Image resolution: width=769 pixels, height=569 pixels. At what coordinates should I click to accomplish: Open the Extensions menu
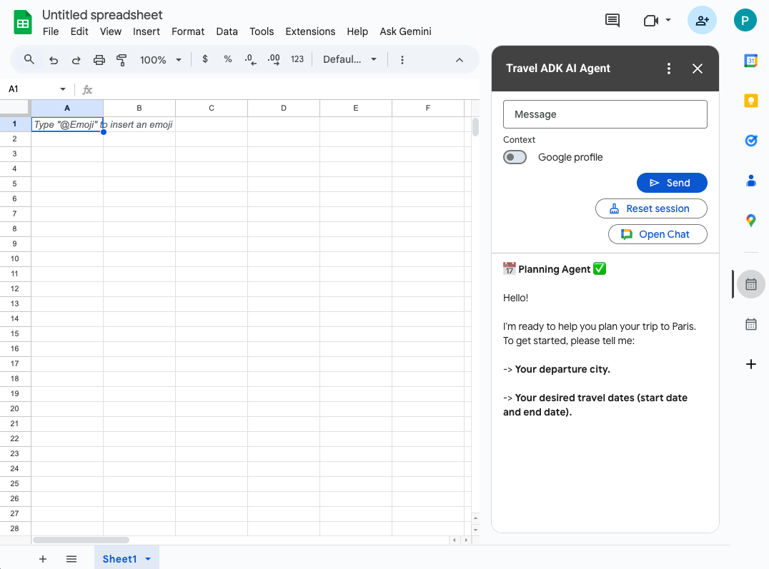point(310,31)
